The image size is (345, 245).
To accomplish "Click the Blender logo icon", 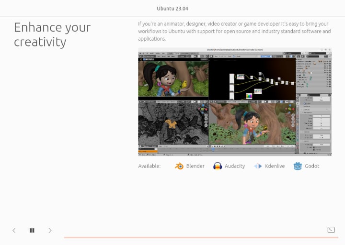I will 179,166.
